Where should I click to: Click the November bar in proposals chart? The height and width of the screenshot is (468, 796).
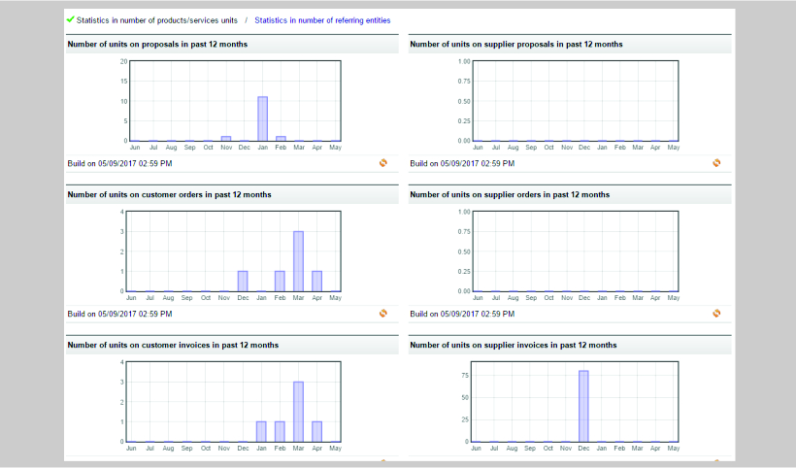225,138
